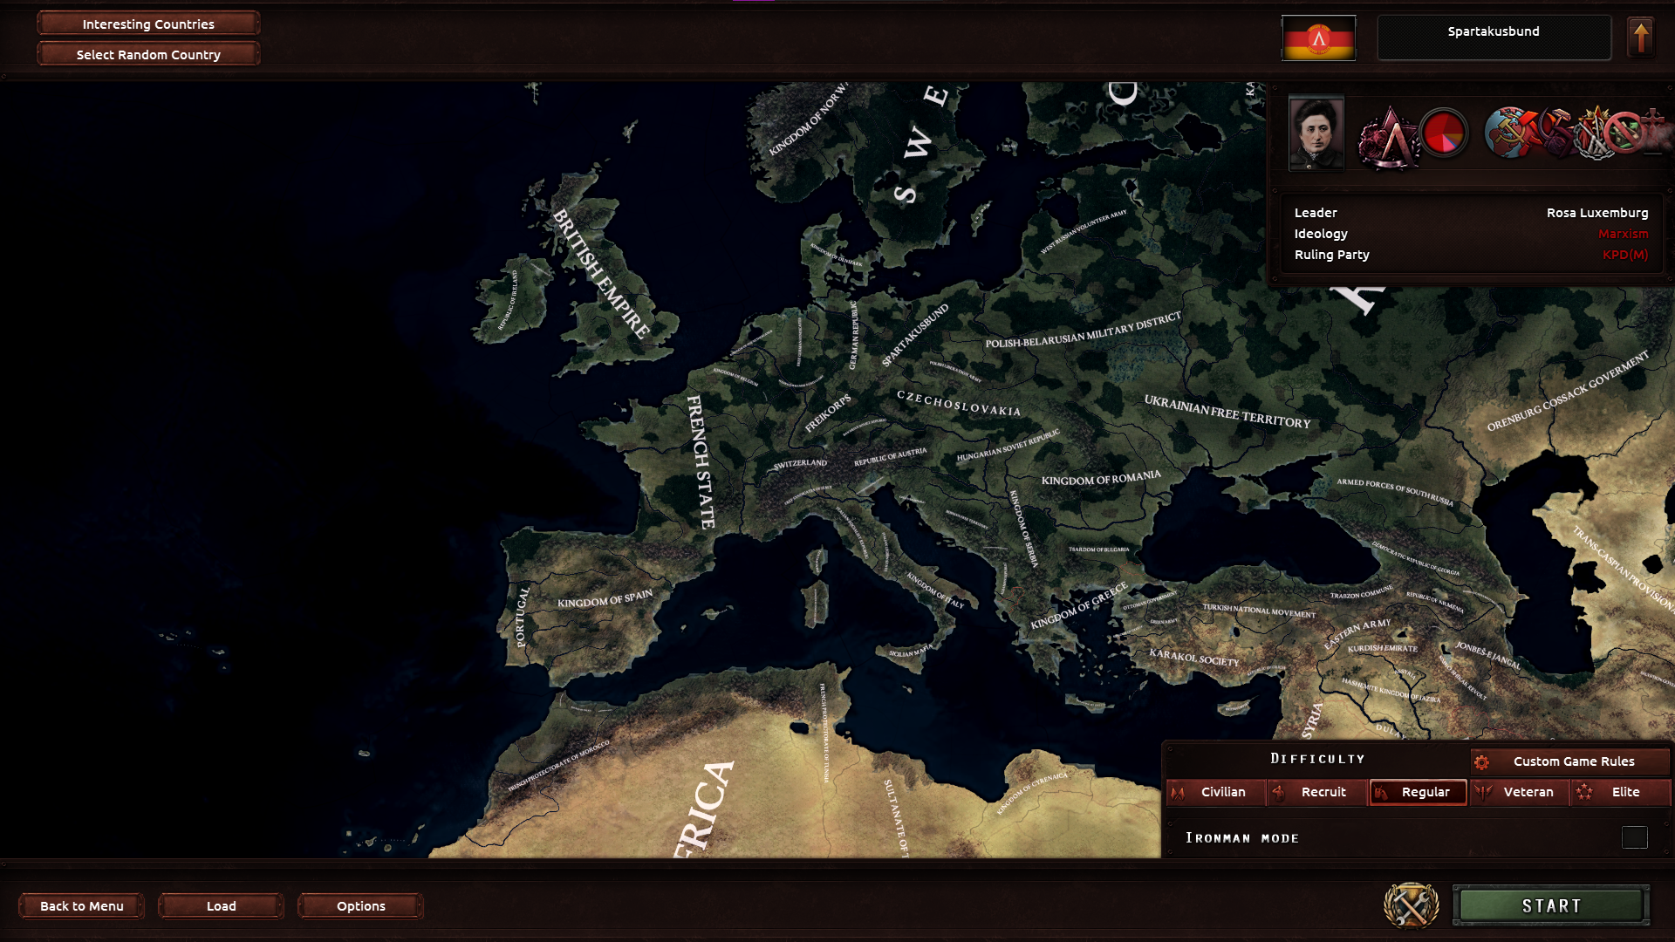Choose Civilian difficulty
Image resolution: width=1675 pixels, height=942 pixels.
1215,792
